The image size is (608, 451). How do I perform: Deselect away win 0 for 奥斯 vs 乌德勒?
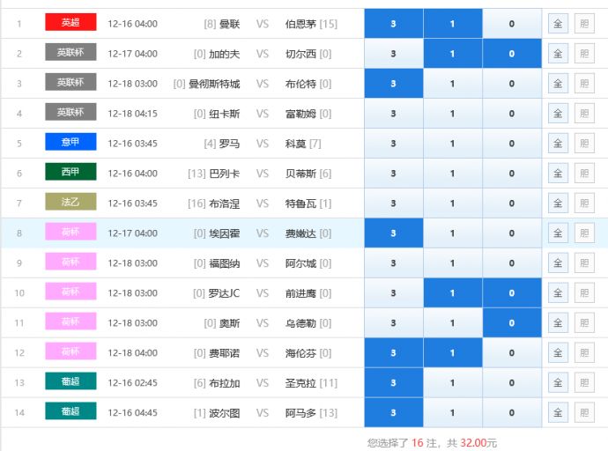(512, 323)
